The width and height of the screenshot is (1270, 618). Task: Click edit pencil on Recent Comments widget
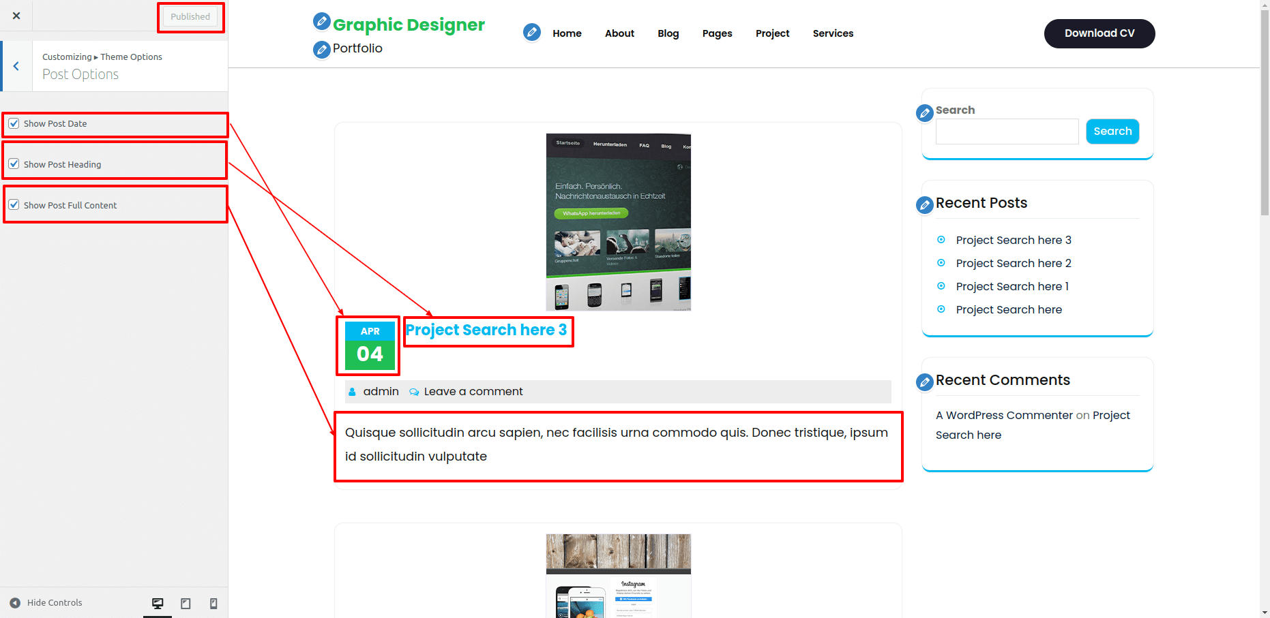coord(925,382)
